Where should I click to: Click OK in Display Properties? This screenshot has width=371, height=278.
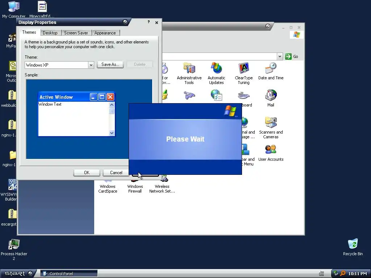pyautogui.click(x=87, y=173)
